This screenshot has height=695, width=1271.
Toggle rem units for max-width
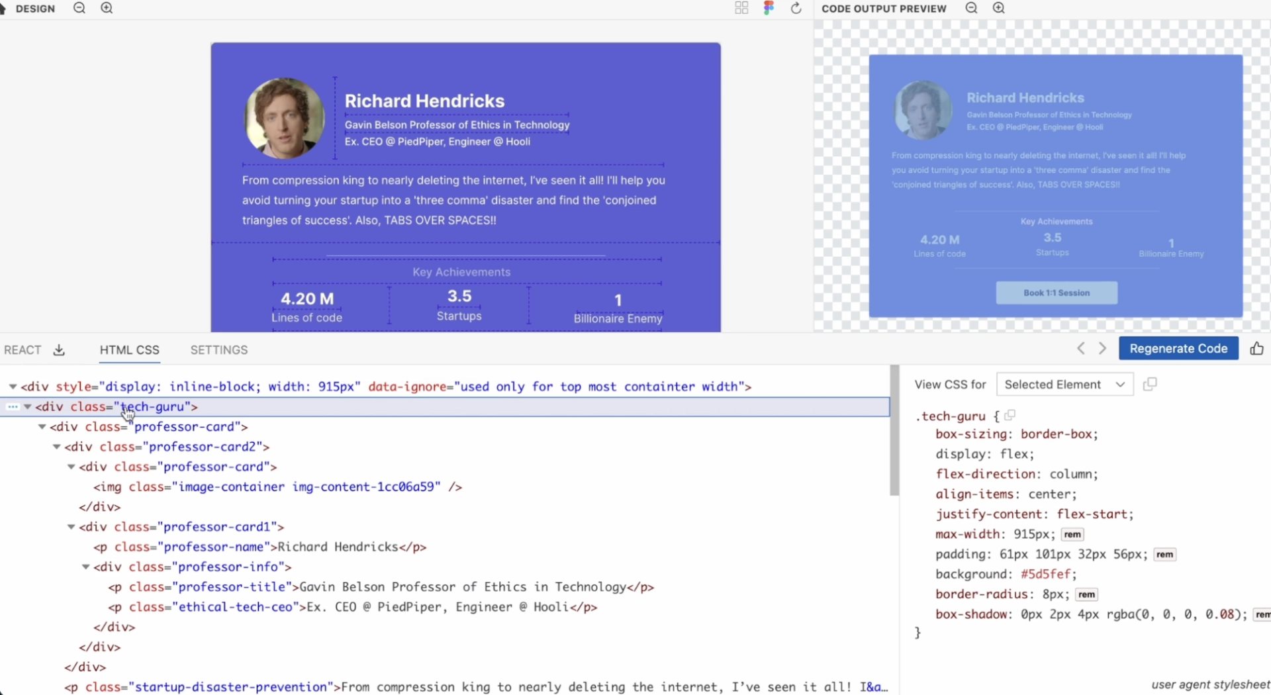(x=1072, y=535)
